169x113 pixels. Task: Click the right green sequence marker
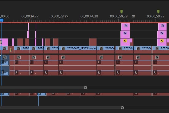[x=158, y=12]
